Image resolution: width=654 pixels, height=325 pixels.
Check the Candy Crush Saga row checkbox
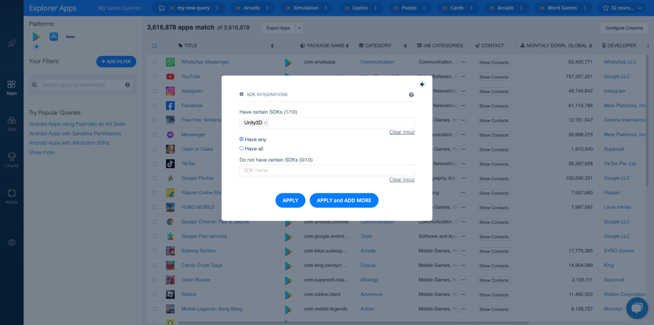pos(155,265)
